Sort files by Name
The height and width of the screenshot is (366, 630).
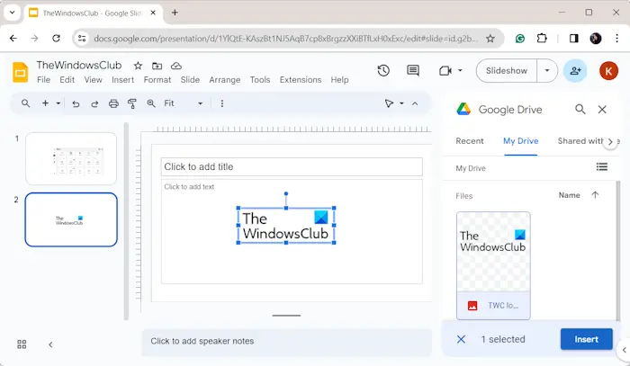tap(570, 195)
